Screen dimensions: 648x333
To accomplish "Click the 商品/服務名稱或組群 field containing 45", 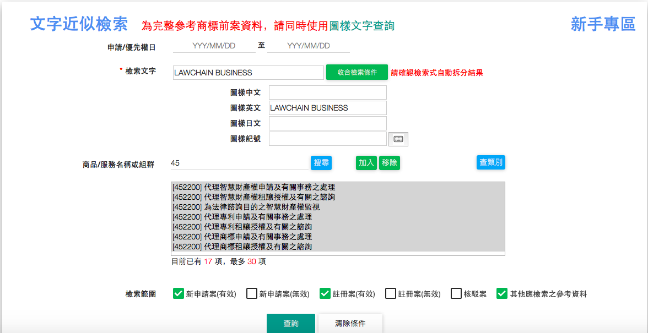I will pos(240,163).
